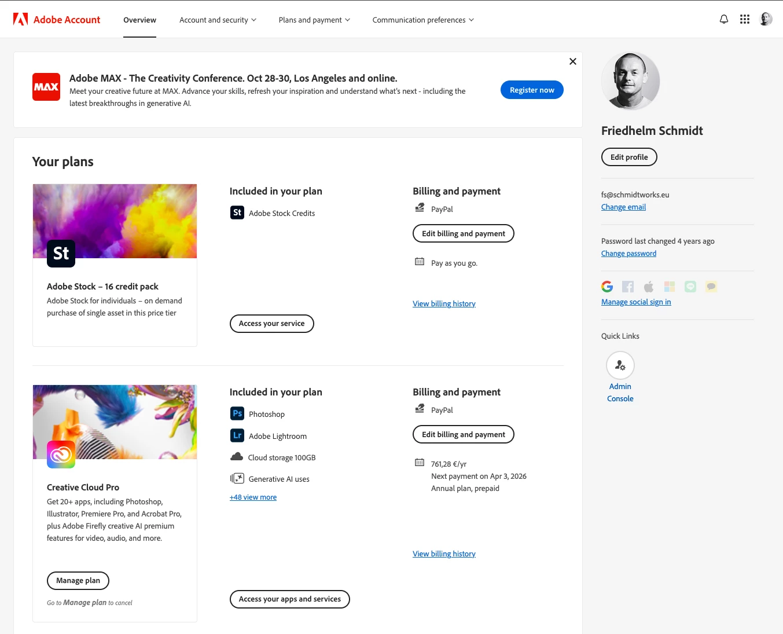The height and width of the screenshot is (634, 783).
Task: Click the Lightroom Lr icon
Action: 237,435
